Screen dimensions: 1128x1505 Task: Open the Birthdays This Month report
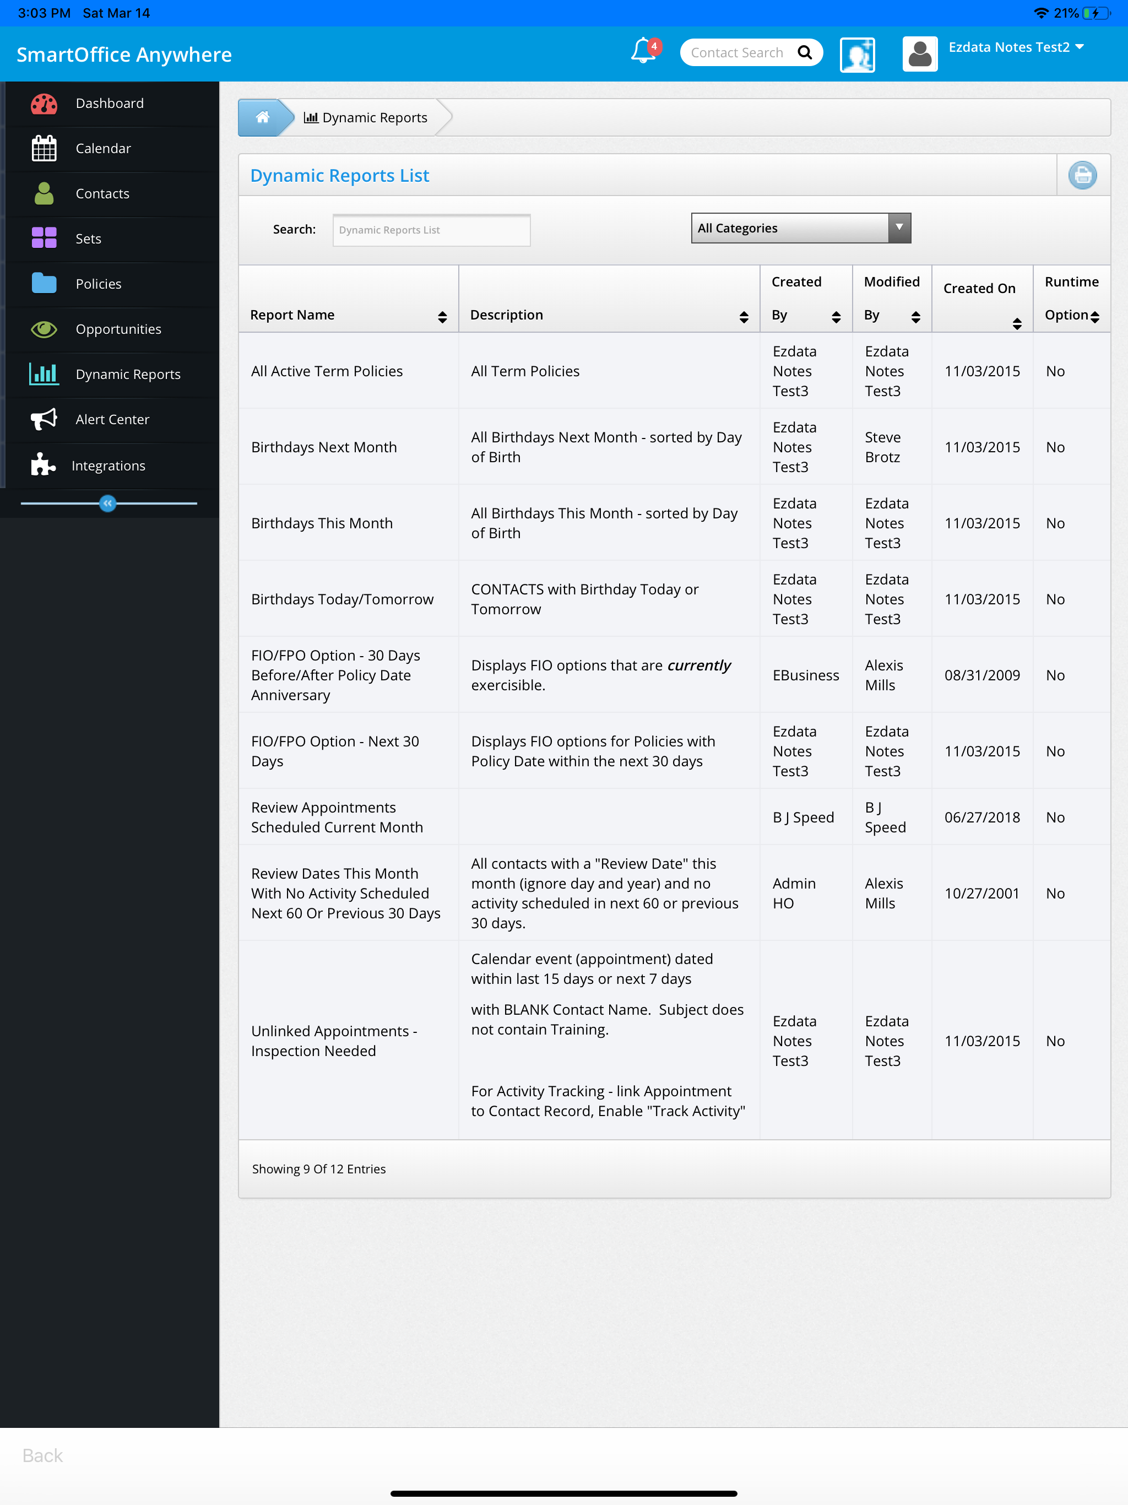(x=322, y=523)
